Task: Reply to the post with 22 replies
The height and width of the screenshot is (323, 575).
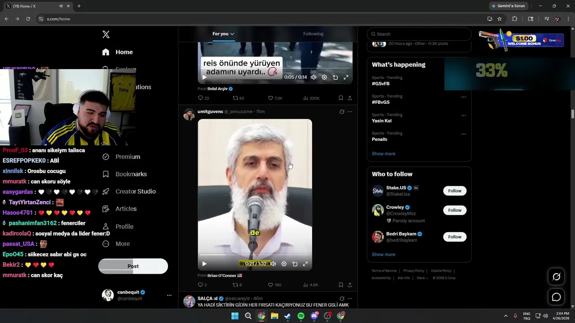Action: pyautogui.click(x=203, y=98)
